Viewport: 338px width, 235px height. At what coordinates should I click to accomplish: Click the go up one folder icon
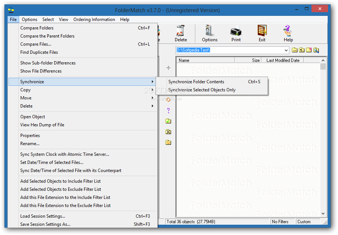coord(302,50)
